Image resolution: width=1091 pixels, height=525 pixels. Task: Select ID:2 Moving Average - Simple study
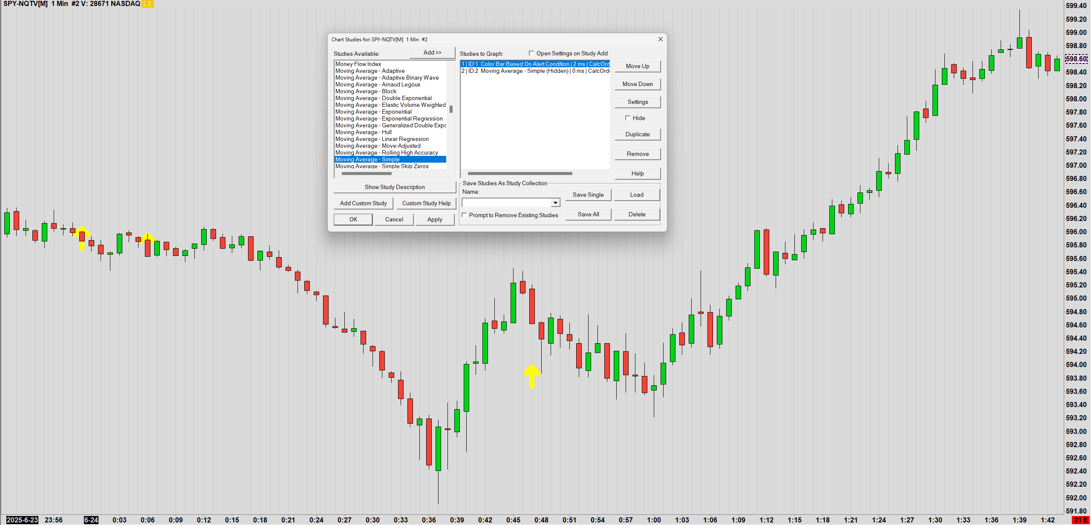[x=535, y=71]
